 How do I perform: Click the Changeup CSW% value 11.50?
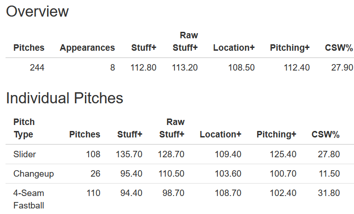pyautogui.click(x=329, y=174)
